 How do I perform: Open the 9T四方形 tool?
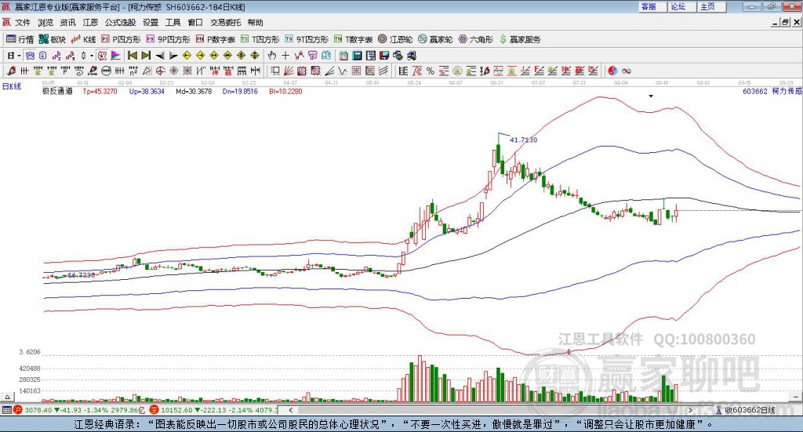click(x=307, y=39)
